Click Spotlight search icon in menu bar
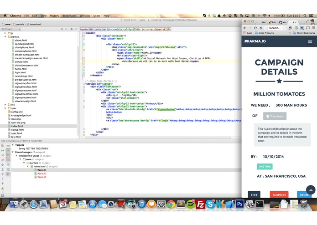 [305, 15]
